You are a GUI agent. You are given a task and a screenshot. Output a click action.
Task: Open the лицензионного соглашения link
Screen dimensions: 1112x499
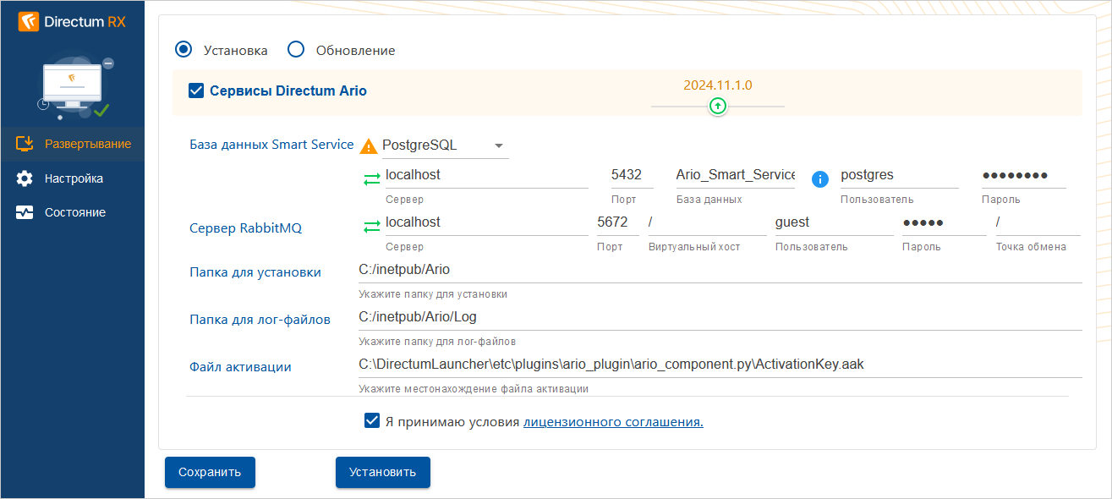coord(614,421)
